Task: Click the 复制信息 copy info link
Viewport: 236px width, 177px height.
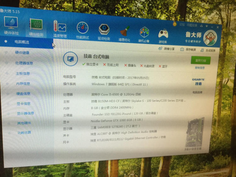Action: [x=200, y=68]
